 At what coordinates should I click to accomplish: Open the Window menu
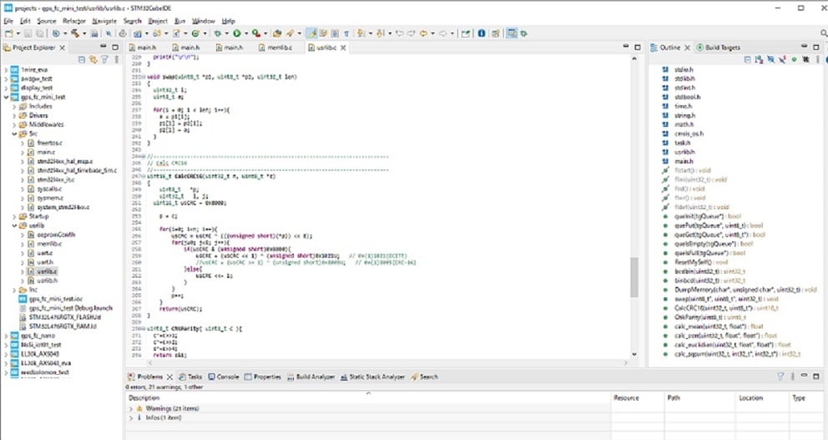[x=204, y=21]
